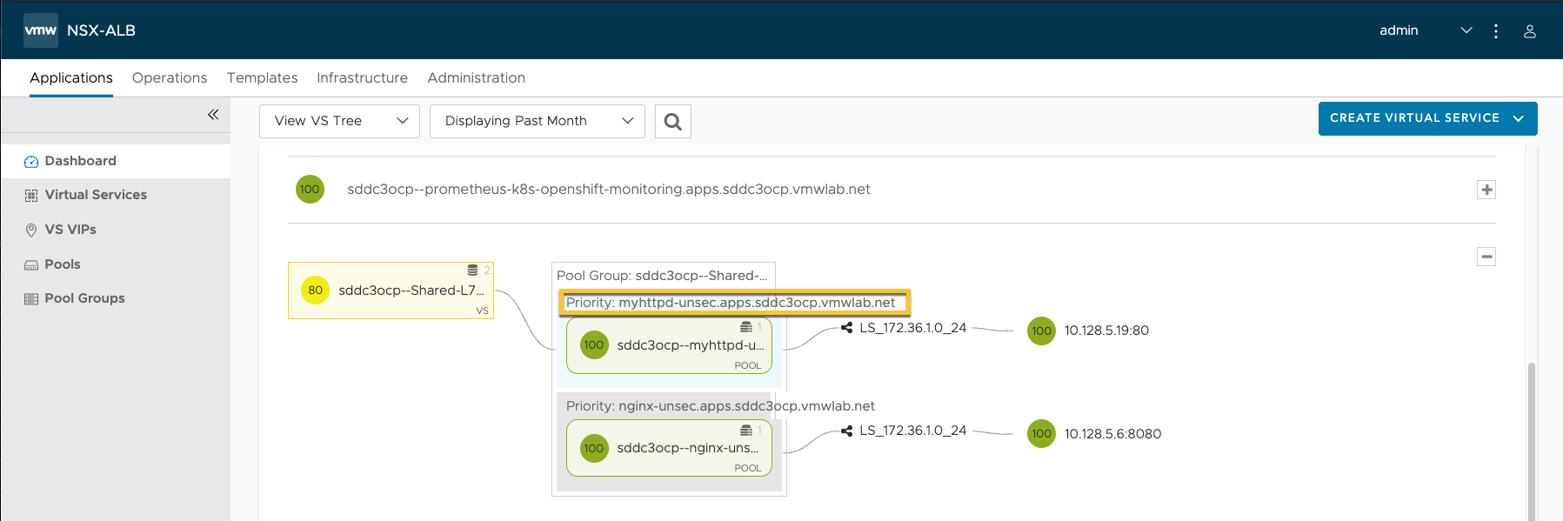
Task: Click health badge for 10.128.5.6:8080 server
Action: pyautogui.click(x=1041, y=434)
